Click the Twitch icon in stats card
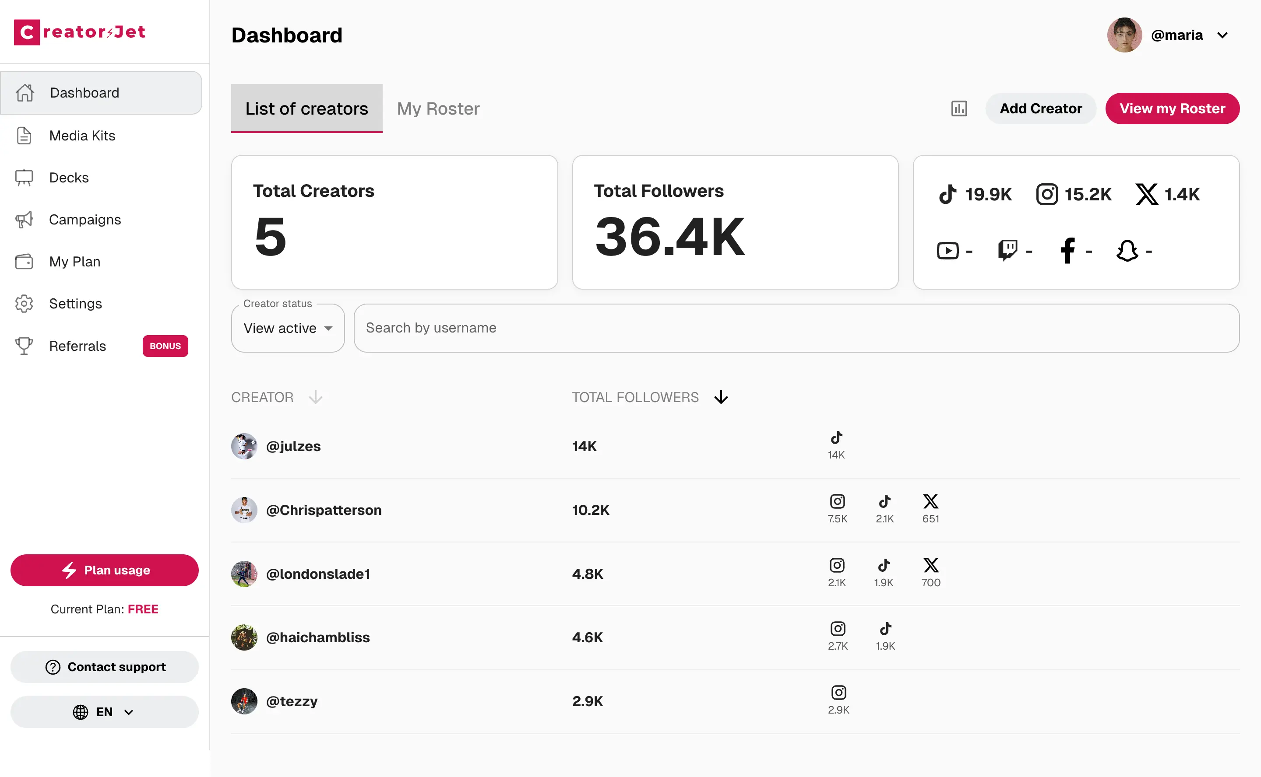This screenshot has width=1261, height=777. click(x=1007, y=251)
